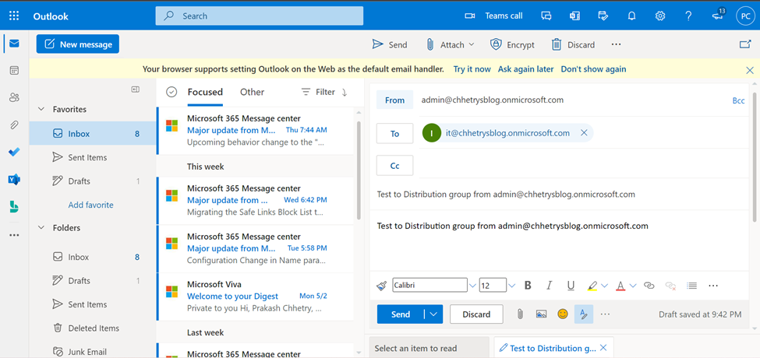Pop out the compose window
The width and height of the screenshot is (760, 358).
click(745, 44)
